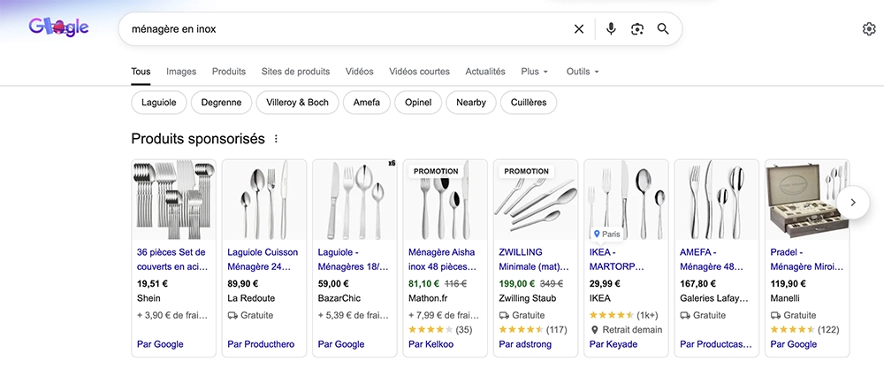The height and width of the screenshot is (369, 884).
Task: Click the PROMOTION badge on ZWILLING card
Action: pyautogui.click(x=527, y=171)
